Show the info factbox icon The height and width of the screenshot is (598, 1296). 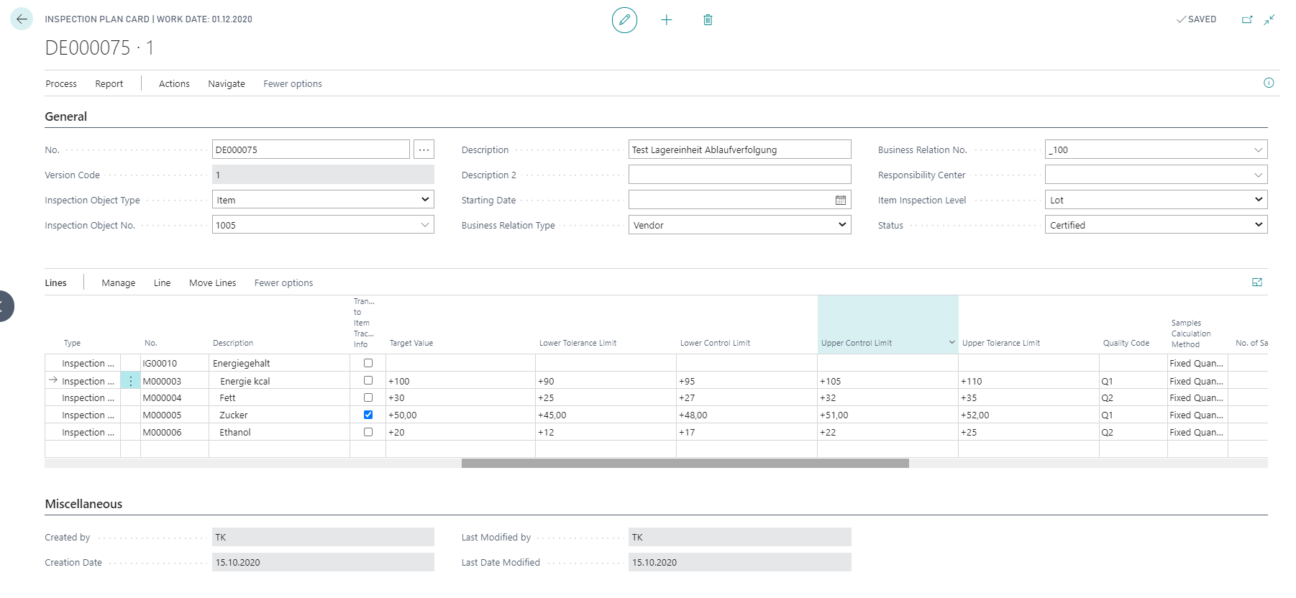click(x=1269, y=83)
